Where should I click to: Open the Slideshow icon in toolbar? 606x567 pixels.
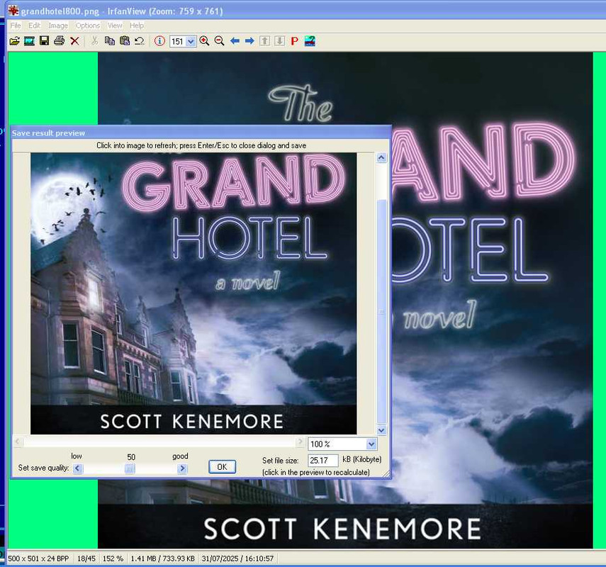click(29, 41)
